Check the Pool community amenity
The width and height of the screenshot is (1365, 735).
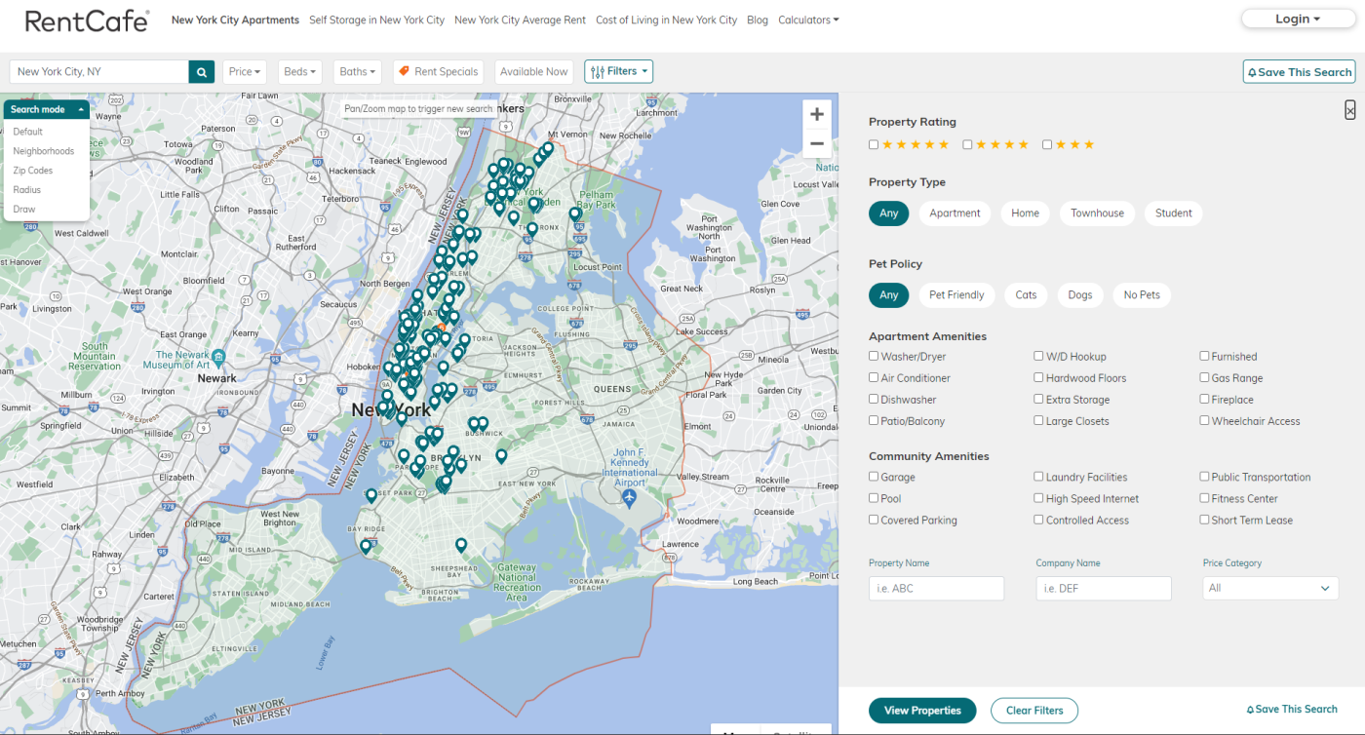(x=874, y=498)
